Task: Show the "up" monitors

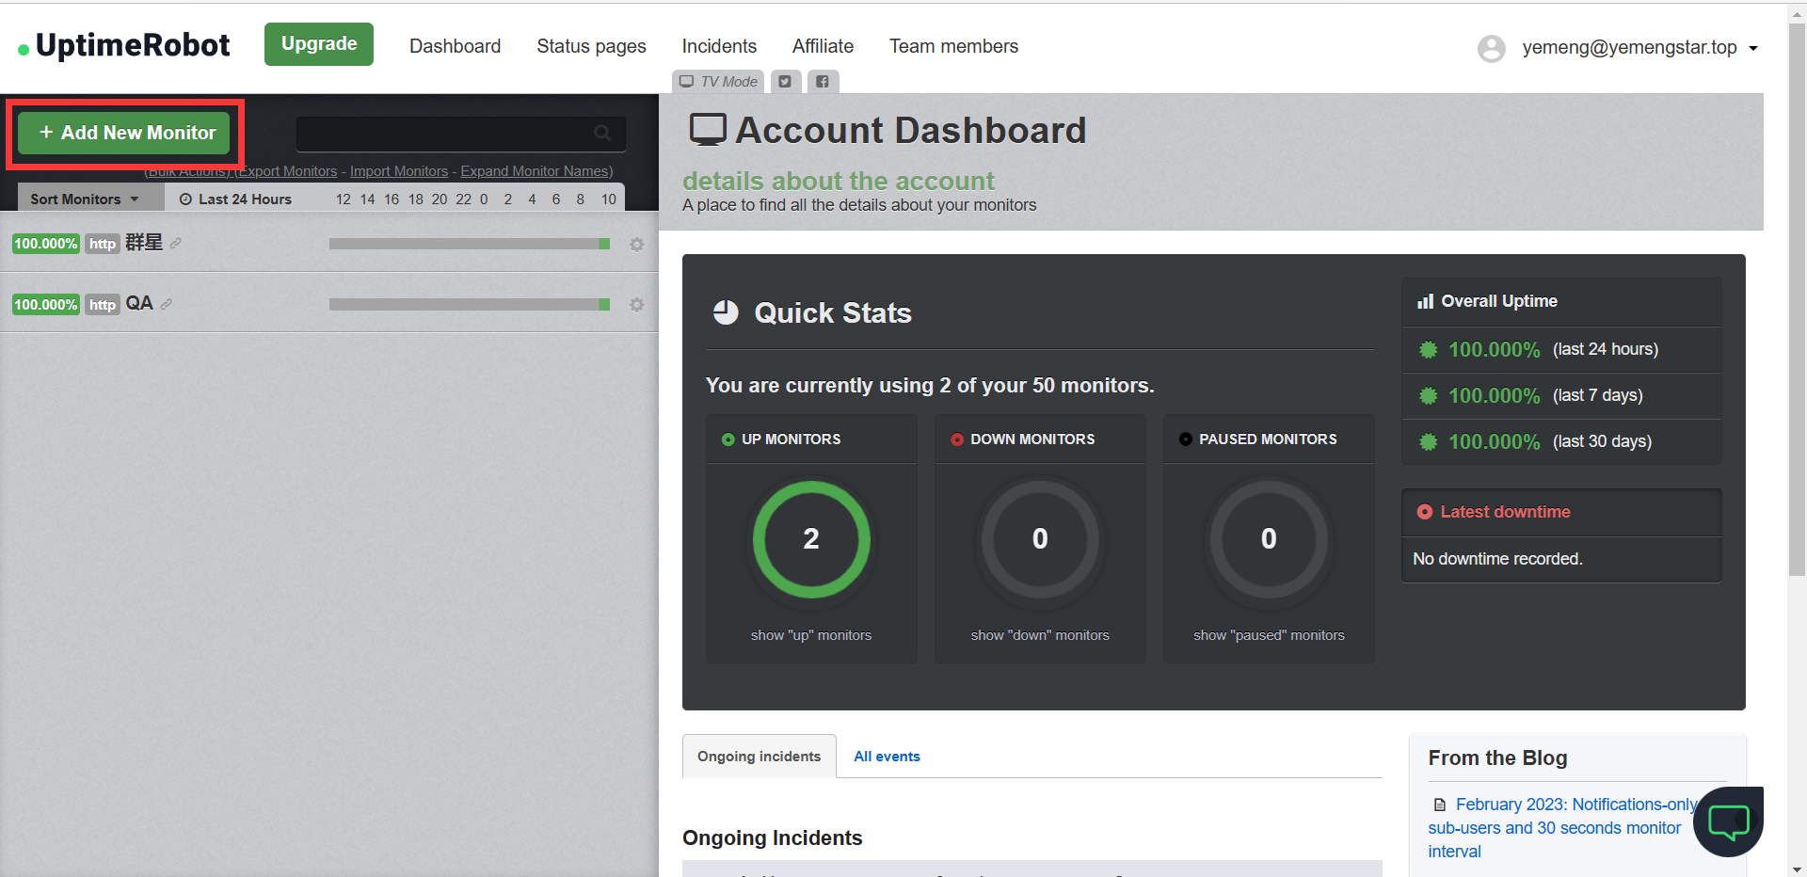Action: point(810,635)
